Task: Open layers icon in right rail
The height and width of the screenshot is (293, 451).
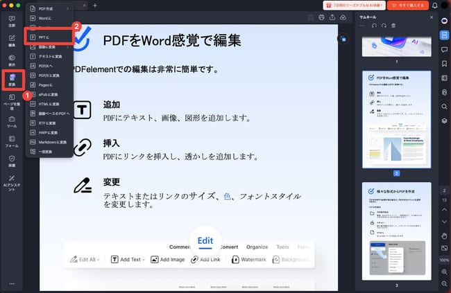Action: [x=444, y=121]
